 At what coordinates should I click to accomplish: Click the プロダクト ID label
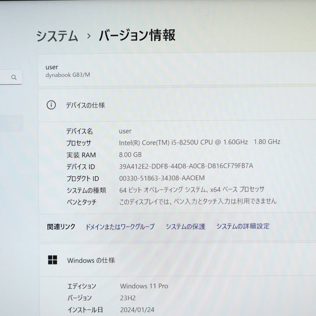83,179
